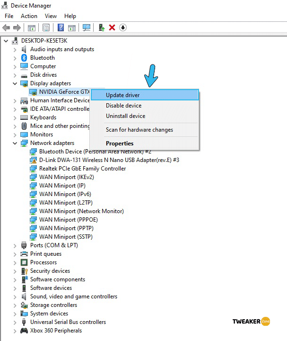This screenshot has width=287, height=341.
Task: Click the toolbar Properties sheet icon
Action: [x=46, y=27]
